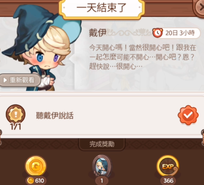Tap the play triangle on 重新觀看
The width and height of the screenshot is (204, 185).
coord(5,80)
